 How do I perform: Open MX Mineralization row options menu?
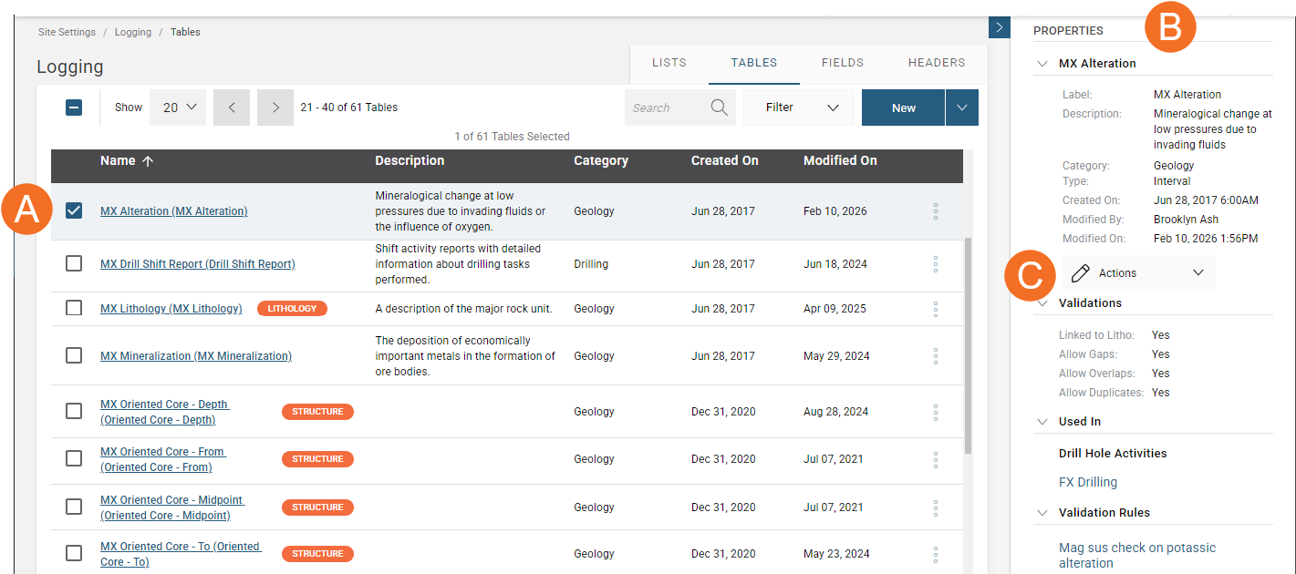[x=936, y=356]
